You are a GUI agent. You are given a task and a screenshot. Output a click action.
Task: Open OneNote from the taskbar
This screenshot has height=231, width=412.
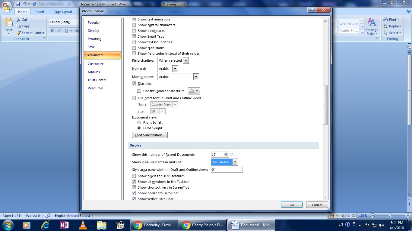pyautogui.click(x=64, y=225)
